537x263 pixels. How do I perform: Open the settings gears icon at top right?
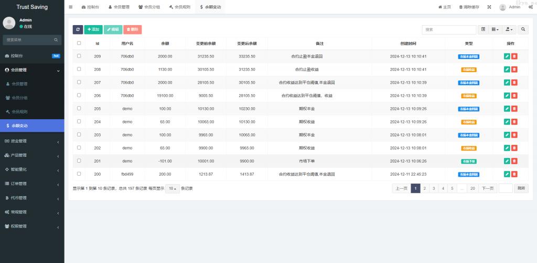coord(529,7)
